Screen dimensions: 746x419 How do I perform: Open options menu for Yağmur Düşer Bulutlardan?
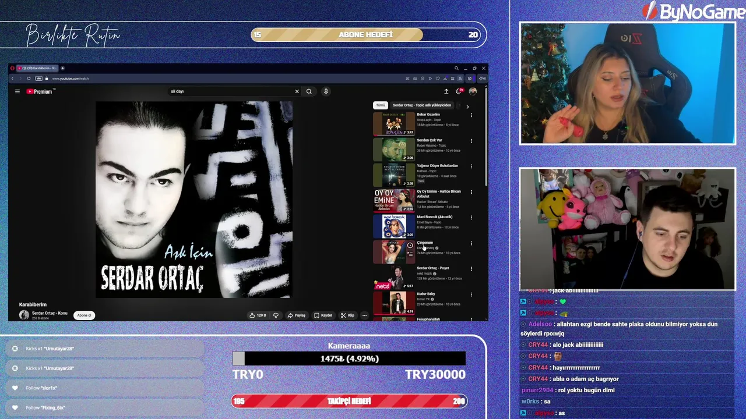(471, 166)
